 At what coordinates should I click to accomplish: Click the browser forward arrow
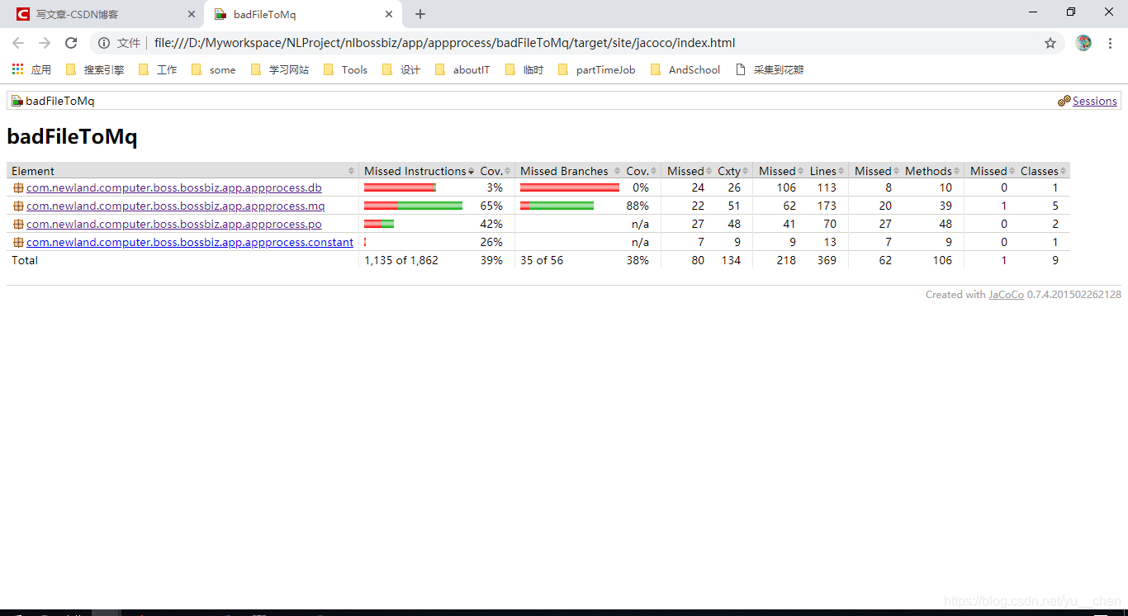point(45,43)
